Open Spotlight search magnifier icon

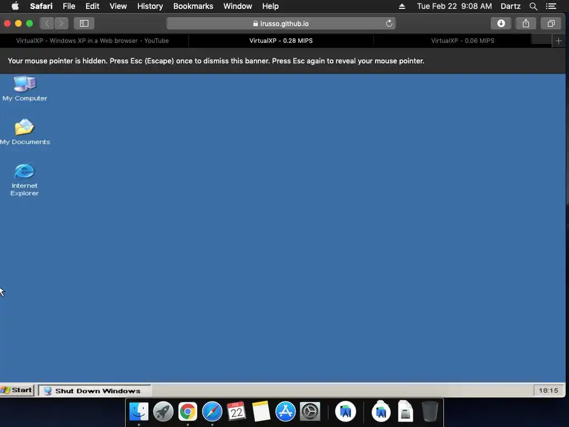pyautogui.click(x=533, y=6)
